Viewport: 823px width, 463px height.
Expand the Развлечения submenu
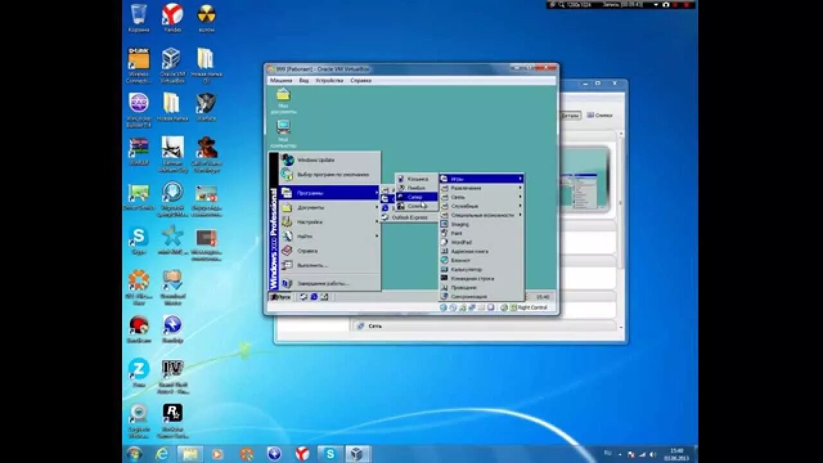click(x=482, y=188)
